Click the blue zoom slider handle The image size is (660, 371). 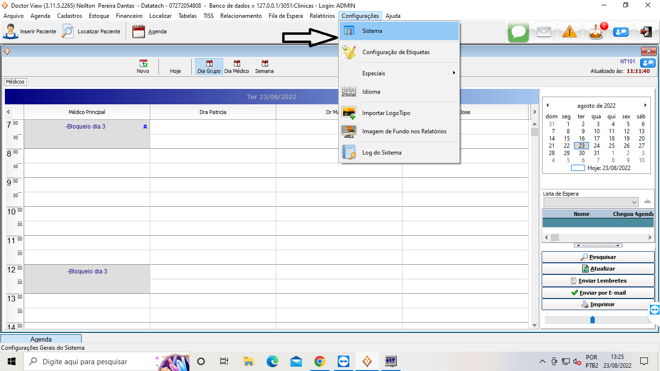(592, 320)
